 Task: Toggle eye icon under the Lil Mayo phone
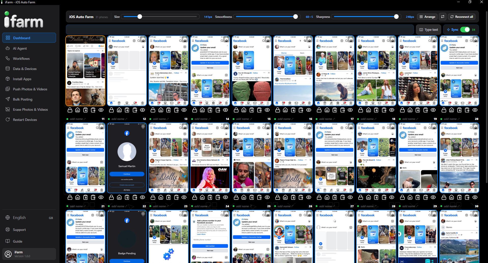(350, 110)
